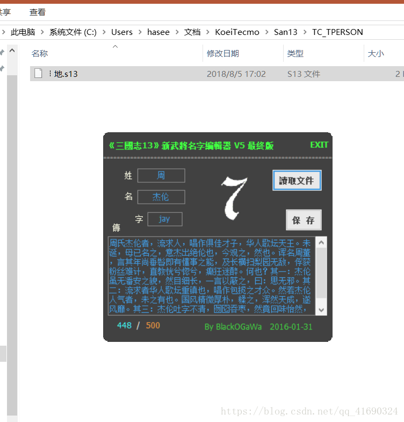The width and height of the screenshot is (404, 422).
Task: Go to 文档 in the address bar
Action: (192, 32)
